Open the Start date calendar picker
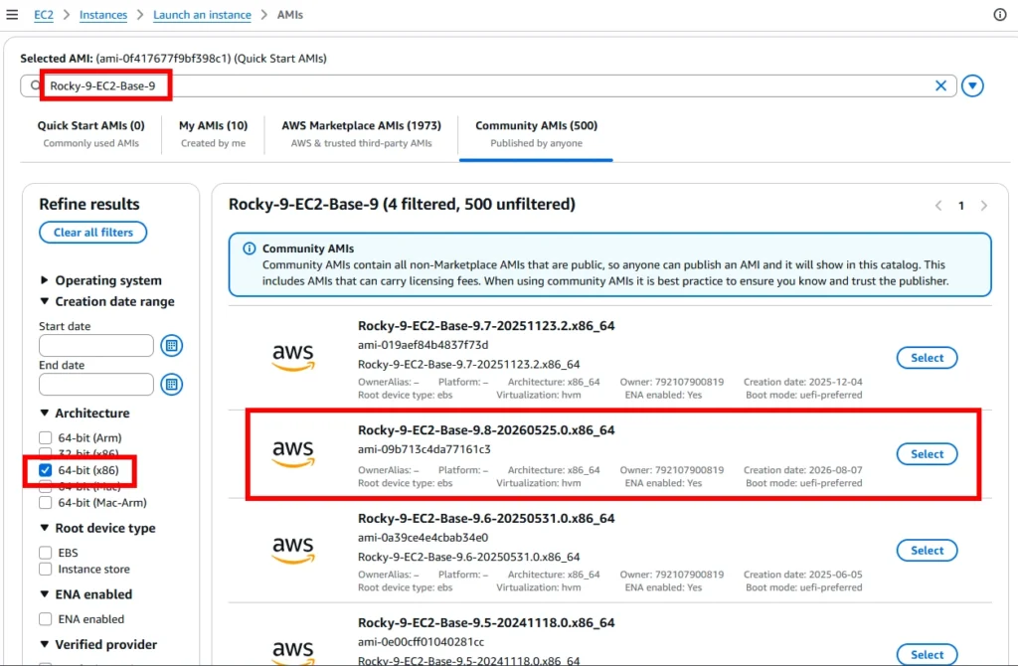 (x=171, y=345)
